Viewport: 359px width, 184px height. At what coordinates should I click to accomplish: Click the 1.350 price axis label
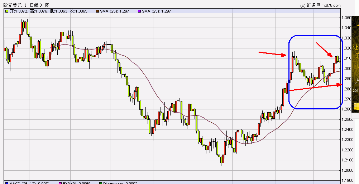pos(346,18)
